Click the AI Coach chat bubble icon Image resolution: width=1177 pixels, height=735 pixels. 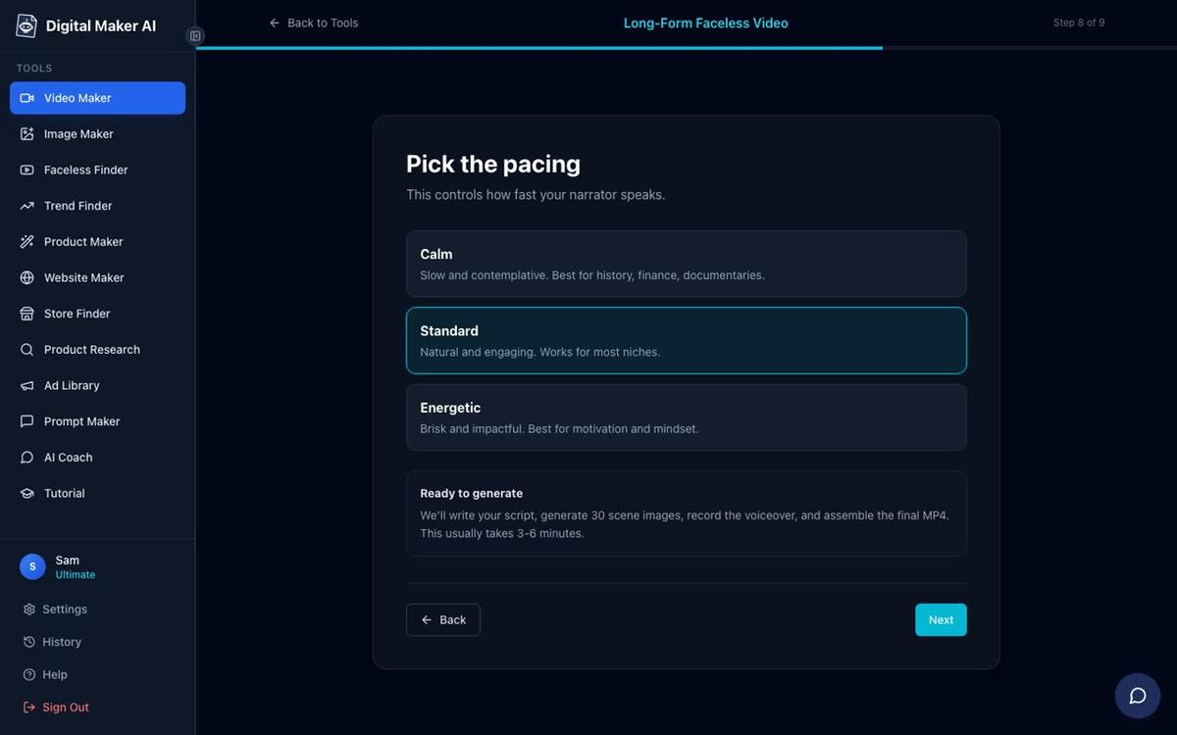tap(26, 458)
